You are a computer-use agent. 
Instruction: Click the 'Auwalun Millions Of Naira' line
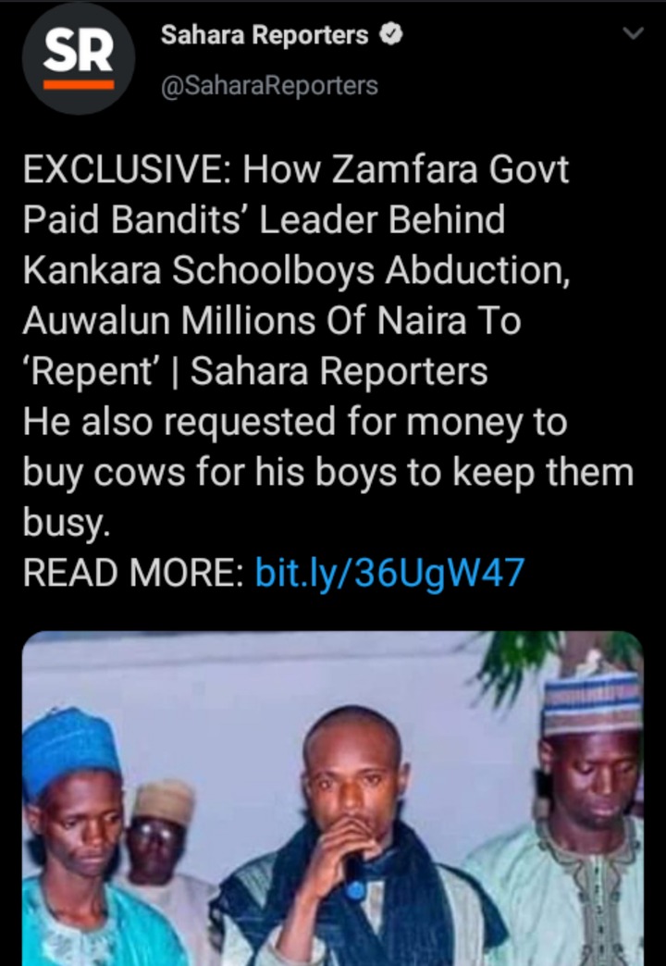click(x=272, y=321)
